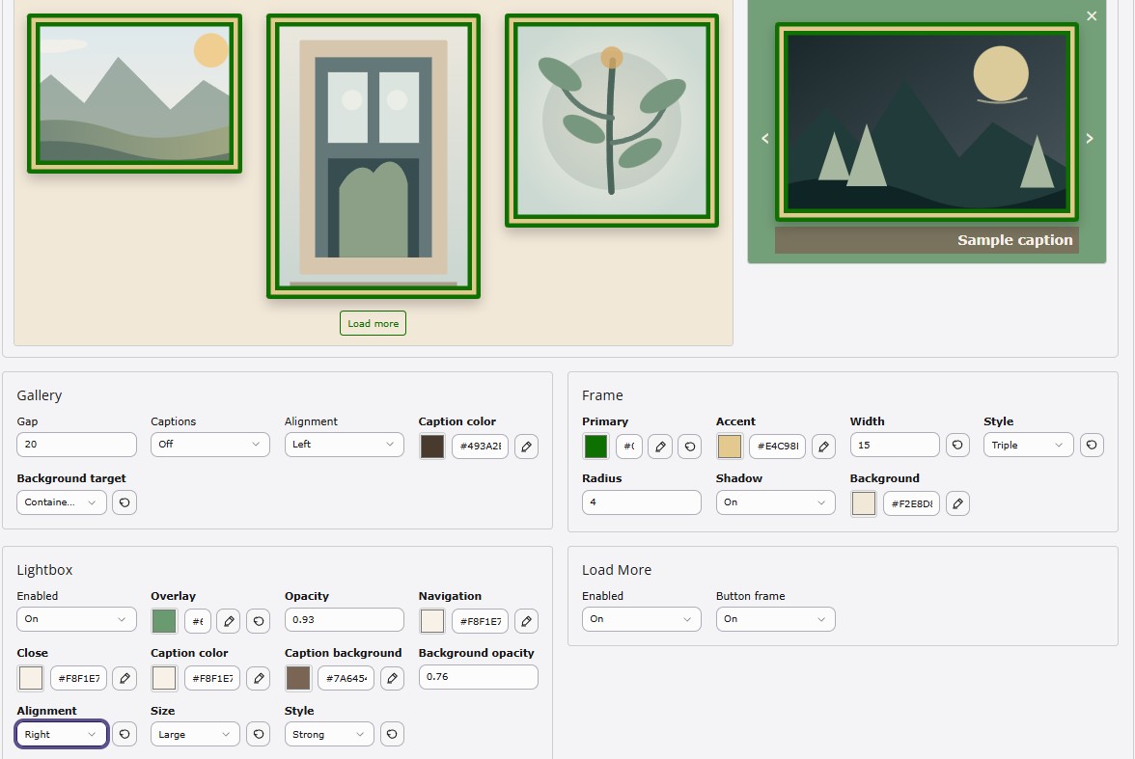This screenshot has height=759, width=1135.
Task: Go to next lightbox image arrow
Action: [x=1090, y=138]
